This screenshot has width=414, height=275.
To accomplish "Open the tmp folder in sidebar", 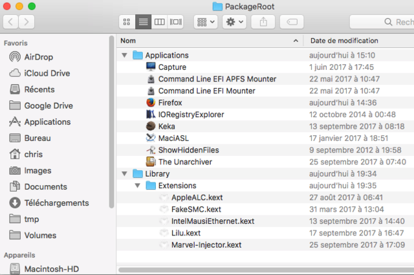I will 24,219.
